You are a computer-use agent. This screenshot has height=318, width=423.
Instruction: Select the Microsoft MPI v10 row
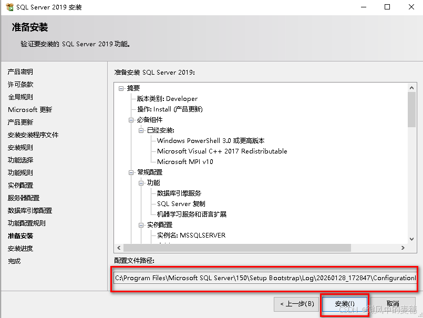185,162
